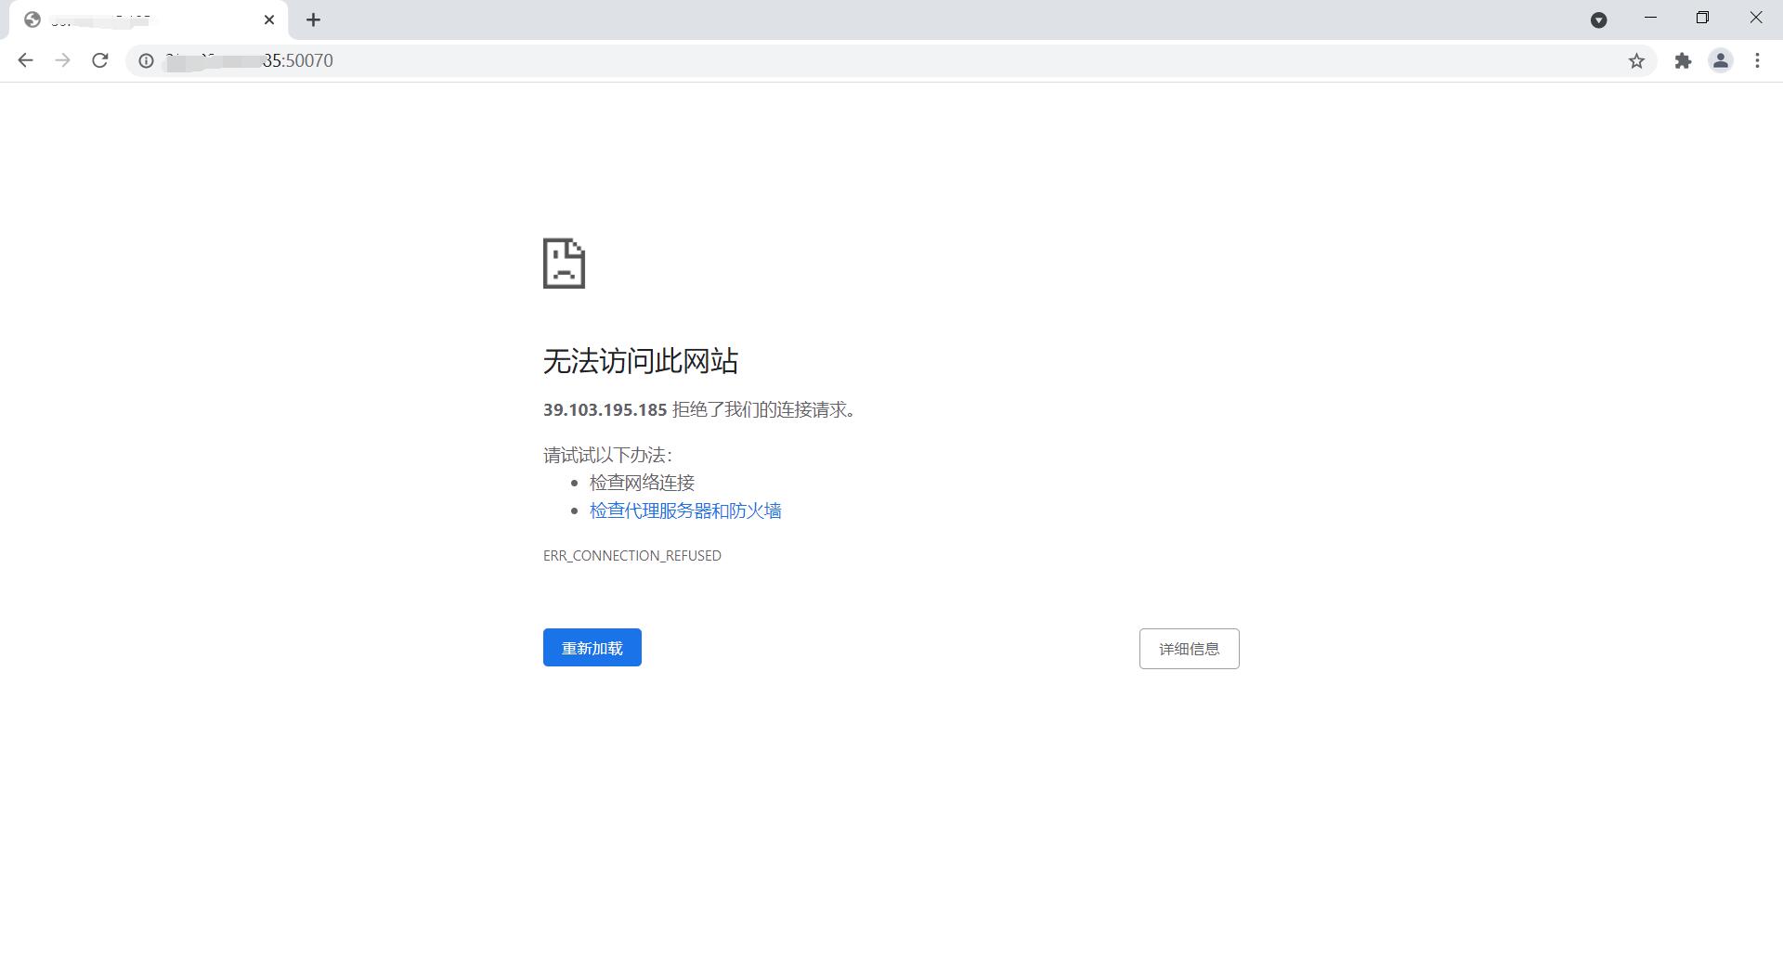The width and height of the screenshot is (1783, 956).
Task: Click the Forward navigation arrow
Action: [62, 60]
